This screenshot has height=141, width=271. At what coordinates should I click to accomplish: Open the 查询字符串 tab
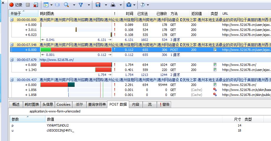(x=97, y=104)
